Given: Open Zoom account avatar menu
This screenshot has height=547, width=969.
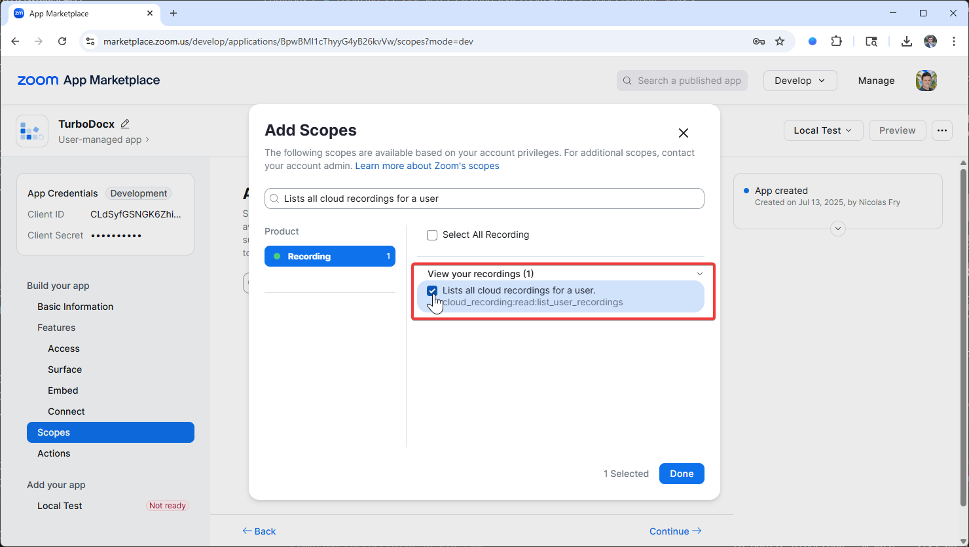Looking at the screenshot, I should point(926,81).
